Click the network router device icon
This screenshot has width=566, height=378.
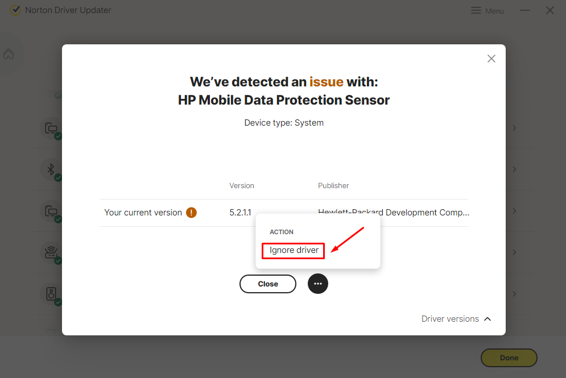click(51, 252)
